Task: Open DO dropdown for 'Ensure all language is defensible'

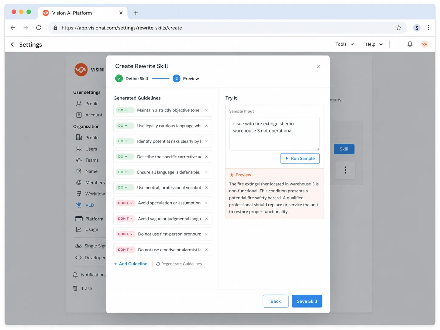Action: [x=125, y=172]
